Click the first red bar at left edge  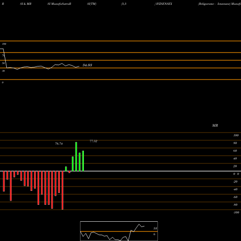4,181
